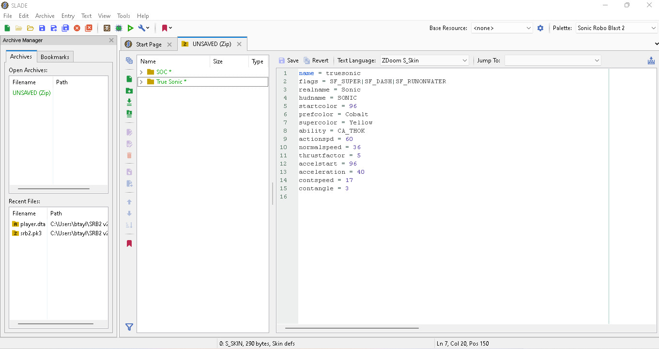Viewport: 659px width, 349px height.
Task: Click the New Entry icon in entry toolbar
Action: [x=129, y=79]
